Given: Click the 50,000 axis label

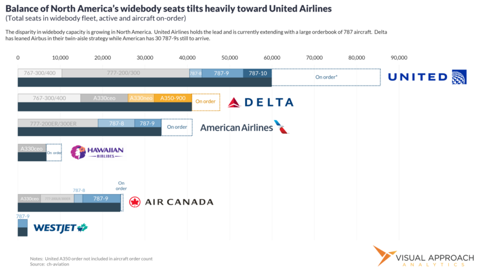Looking at the screenshot, I should click(x=230, y=58).
